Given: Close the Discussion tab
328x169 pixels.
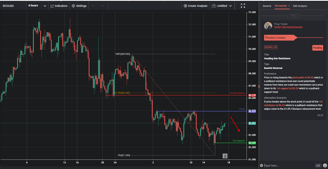Looking at the screenshot, I should point(289,6).
